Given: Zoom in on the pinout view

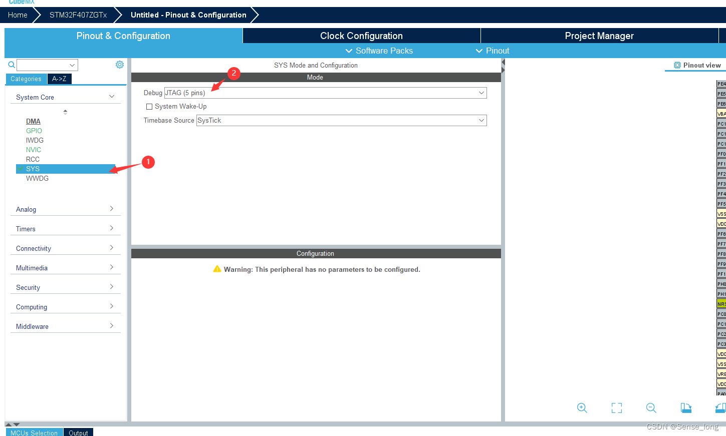Looking at the screenshot, I should click(582, 408).
